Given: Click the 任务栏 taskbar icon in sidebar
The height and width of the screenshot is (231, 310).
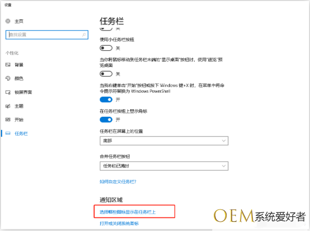Looking at the screenshot, I should pyautogui.click(x=8, y=133).
